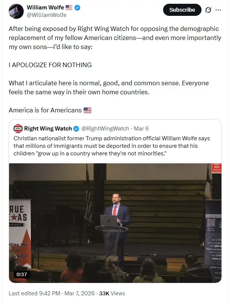Click Right Wing Watch's circular logo avatar
Viewport: 229px width, 304px height.
tap(18, 128)
